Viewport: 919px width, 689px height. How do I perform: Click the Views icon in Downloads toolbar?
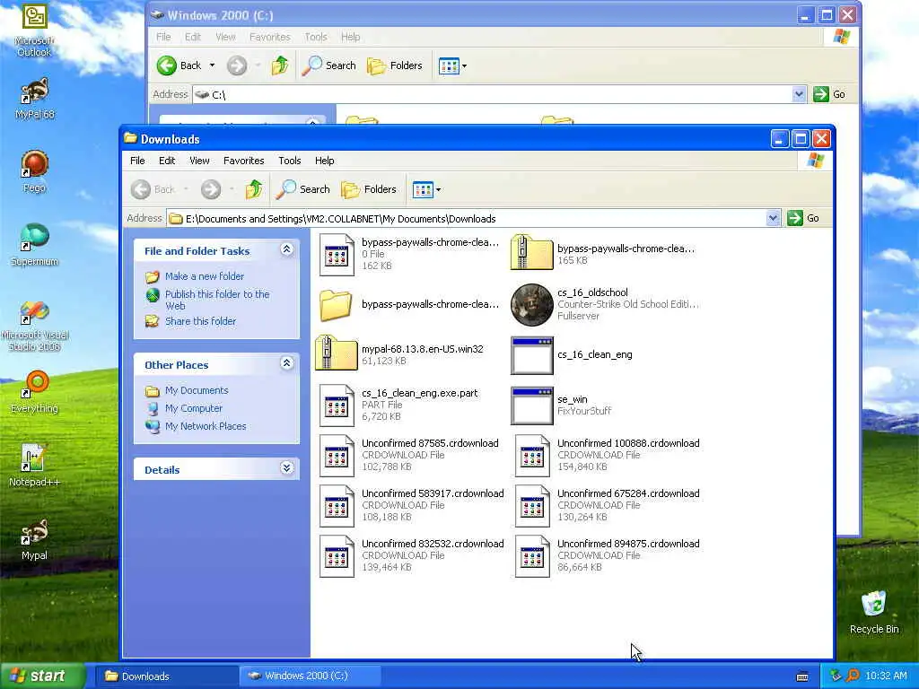tap(423, 189)
